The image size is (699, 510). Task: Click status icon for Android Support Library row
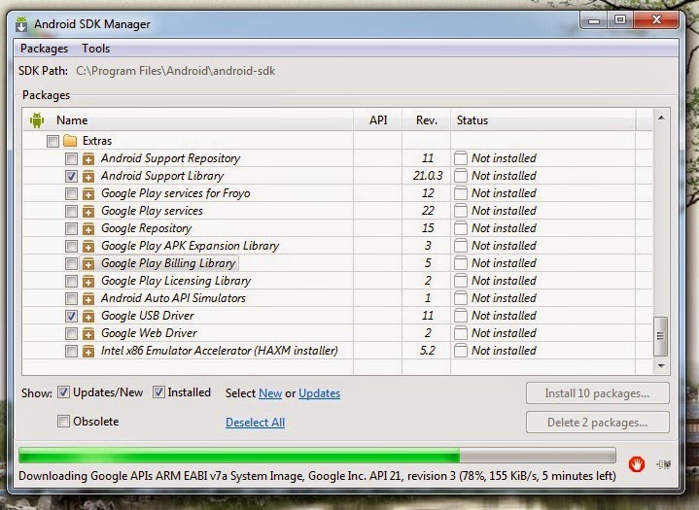pyautogui.click(x=461, y=176)
